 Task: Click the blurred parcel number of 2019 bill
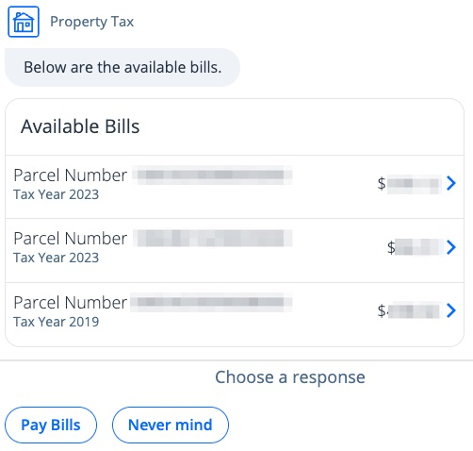coord(211,302)
